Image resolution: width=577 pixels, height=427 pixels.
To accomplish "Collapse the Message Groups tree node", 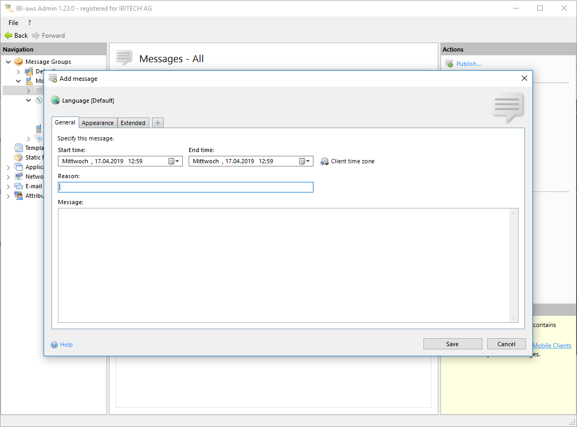I will click(x=9, y=62).
